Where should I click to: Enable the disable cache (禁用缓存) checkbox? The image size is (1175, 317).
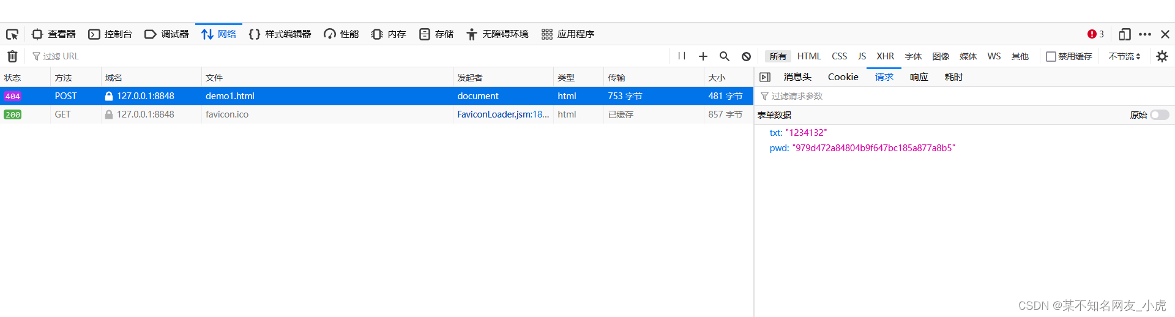click(1051, 56)
